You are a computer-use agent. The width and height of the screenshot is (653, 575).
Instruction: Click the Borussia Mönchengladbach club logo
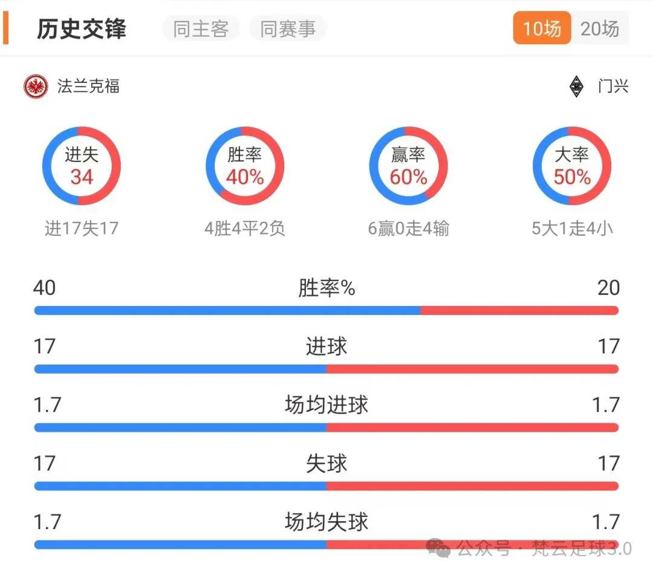click(x=576, y=86)
